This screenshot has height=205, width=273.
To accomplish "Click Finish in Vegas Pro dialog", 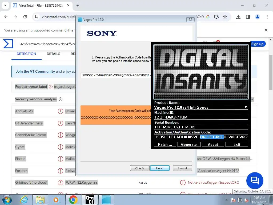I will point(160,168).
